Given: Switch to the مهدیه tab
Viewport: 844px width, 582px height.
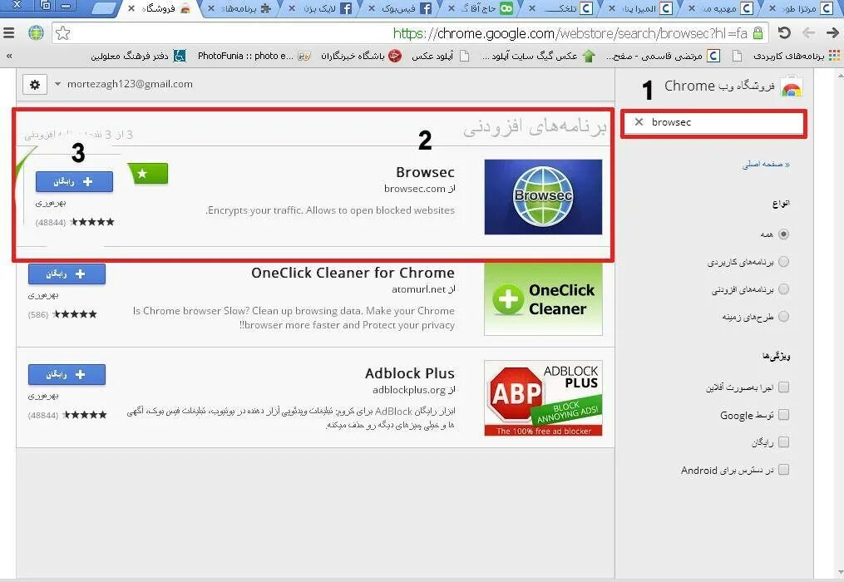Looking at the screenshot, I should tap(719, 8).
